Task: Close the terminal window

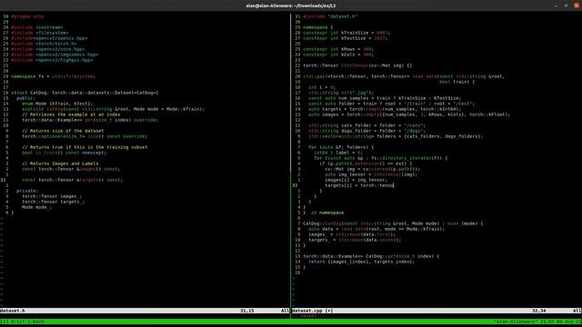Action: click(577, 5)
